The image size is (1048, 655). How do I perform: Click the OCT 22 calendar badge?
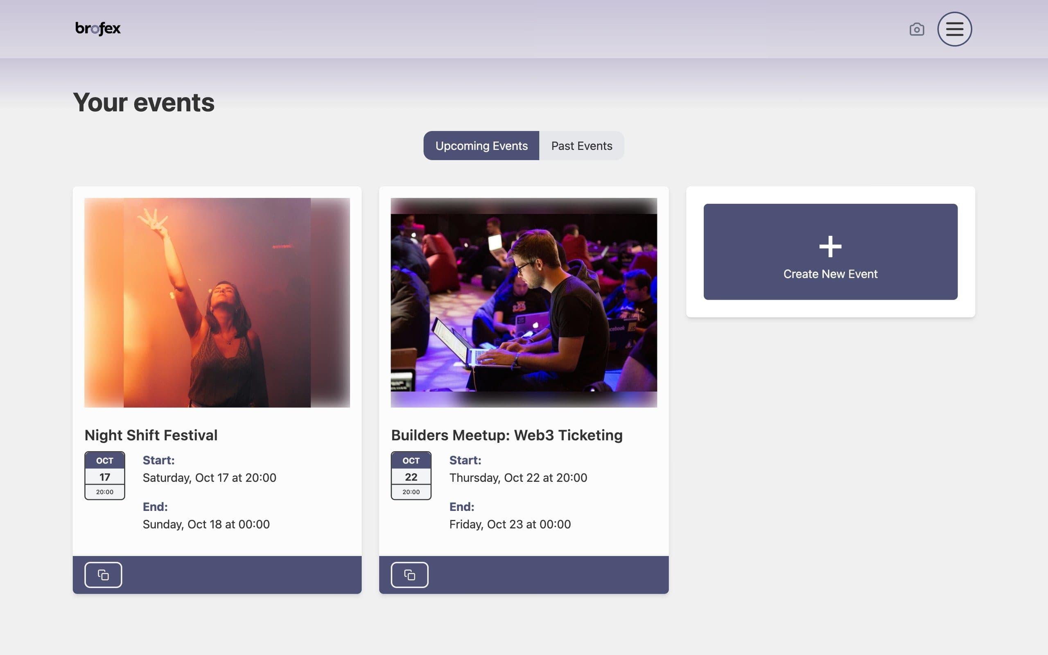point(411,476)
